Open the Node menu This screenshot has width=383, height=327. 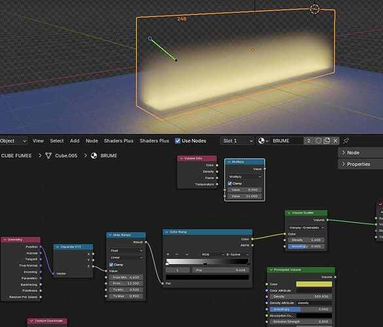coord(92,141)
